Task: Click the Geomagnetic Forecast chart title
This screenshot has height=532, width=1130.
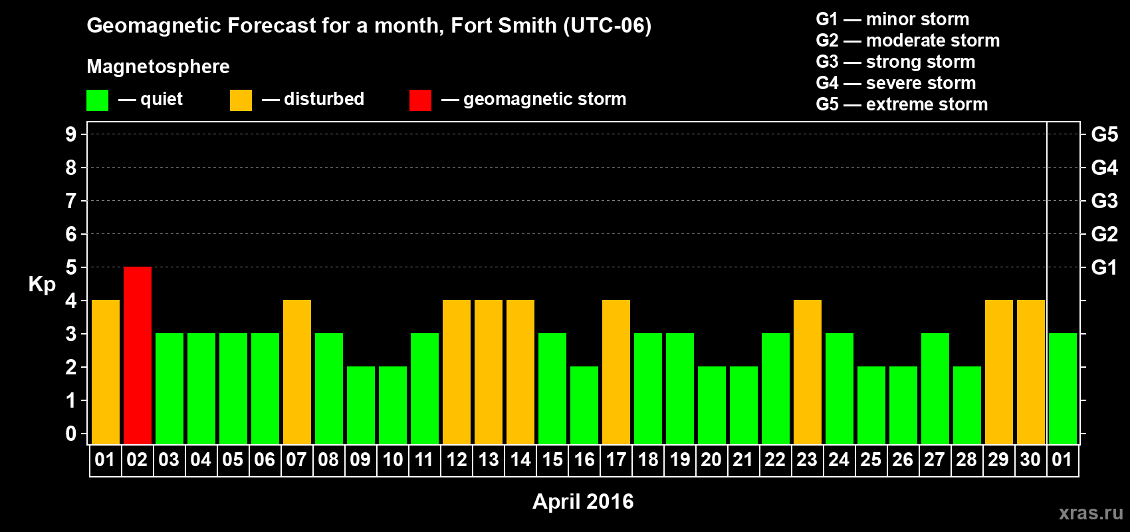Action: pyautogui.click(x=369, y=26)
